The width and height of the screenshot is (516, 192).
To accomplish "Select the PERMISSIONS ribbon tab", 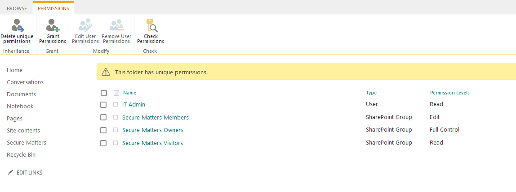I will coord(53,9).
